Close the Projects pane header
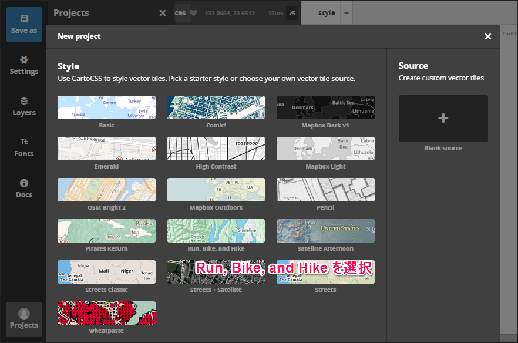The image size is (518, 343). (x=163, y=13)
